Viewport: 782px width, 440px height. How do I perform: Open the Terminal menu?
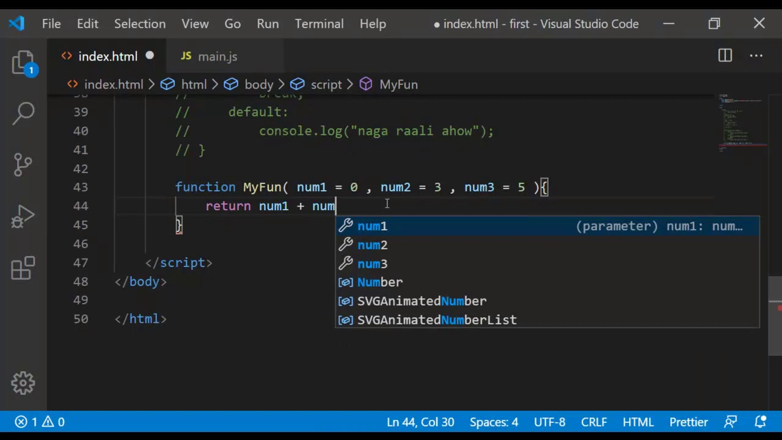point(319,24)
